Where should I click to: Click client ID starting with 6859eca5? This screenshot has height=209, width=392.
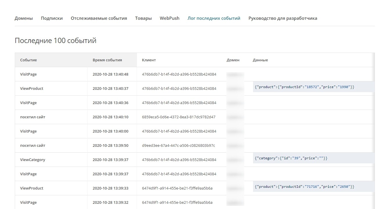178,117
